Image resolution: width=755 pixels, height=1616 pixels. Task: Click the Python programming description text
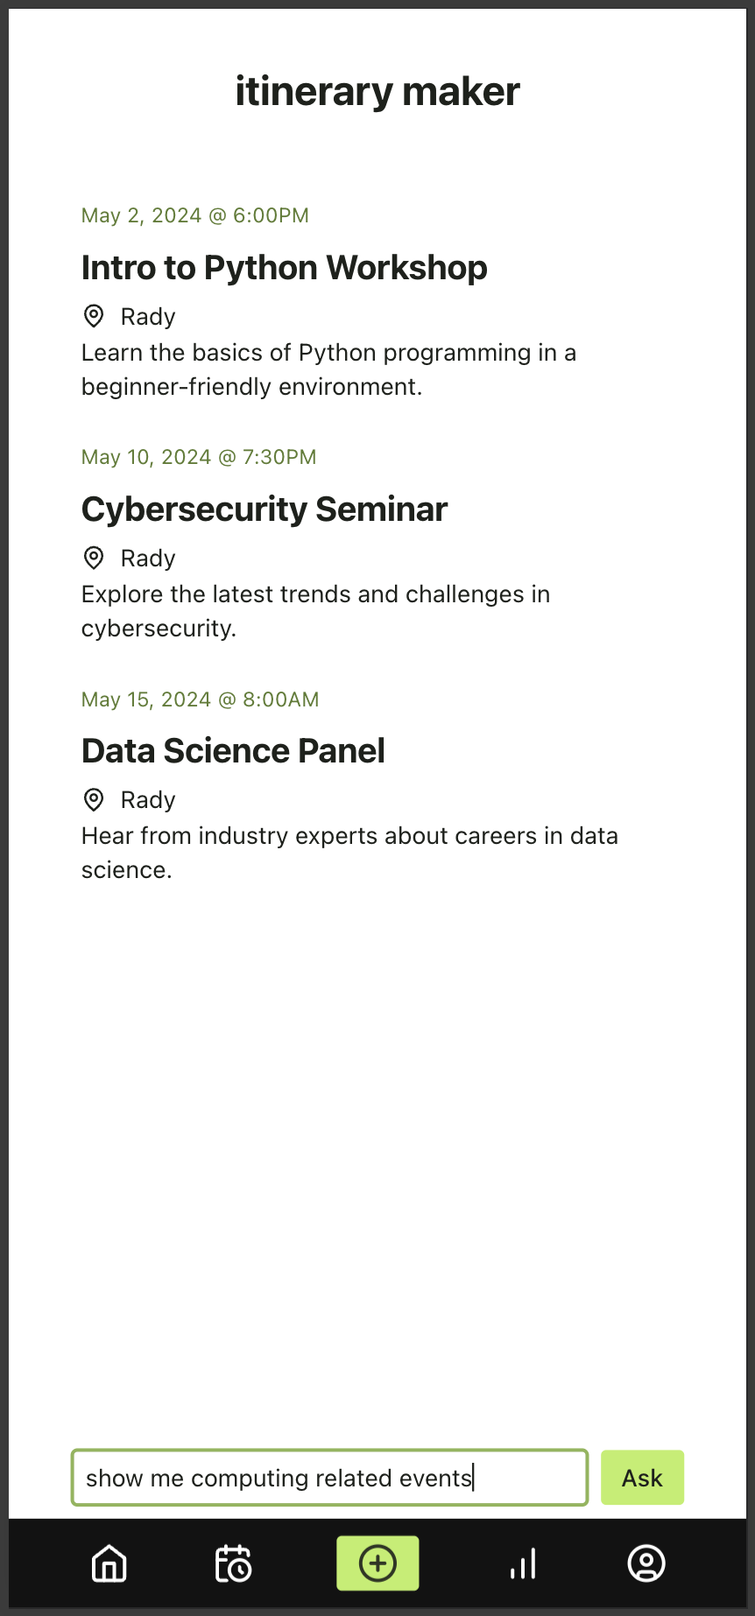(x=329, y=369)
